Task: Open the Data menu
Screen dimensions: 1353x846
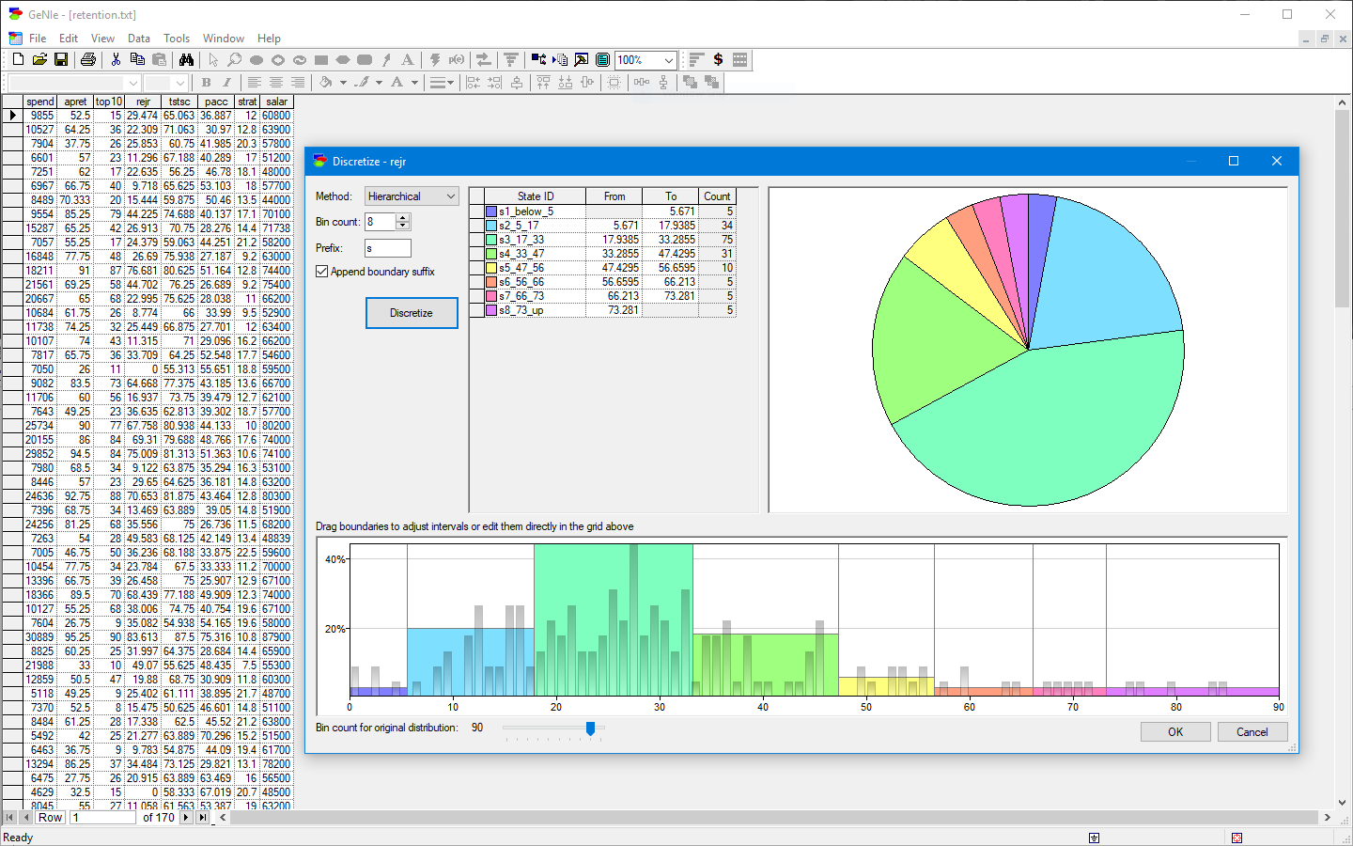Action: click(x=139, y=39)
